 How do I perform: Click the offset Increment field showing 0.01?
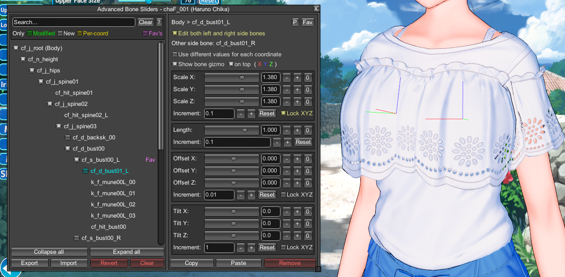tap(219, 195)
